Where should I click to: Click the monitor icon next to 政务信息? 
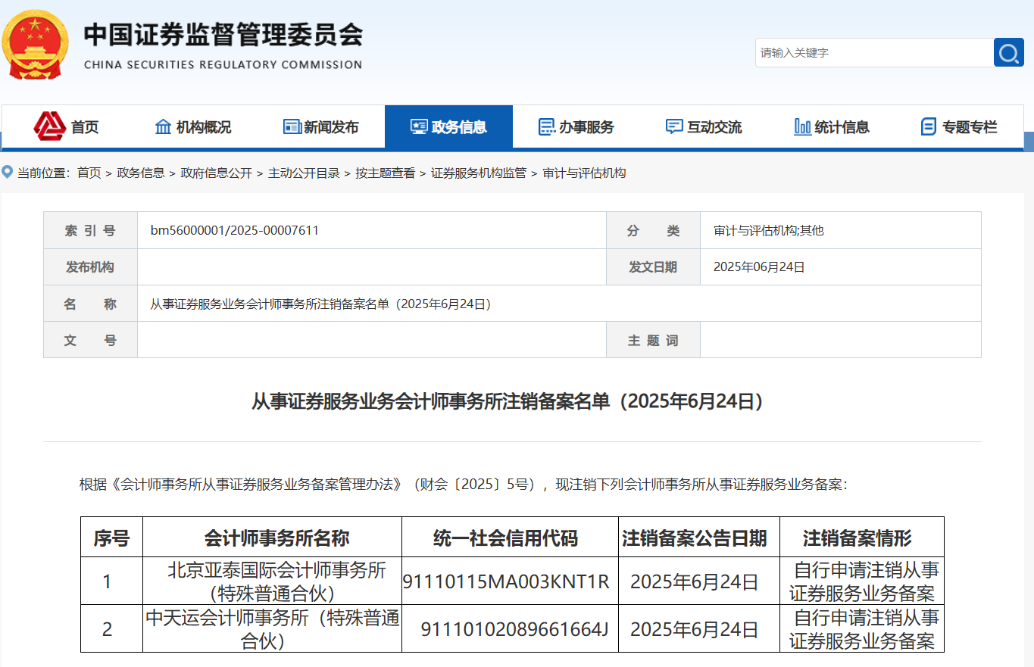419,126
